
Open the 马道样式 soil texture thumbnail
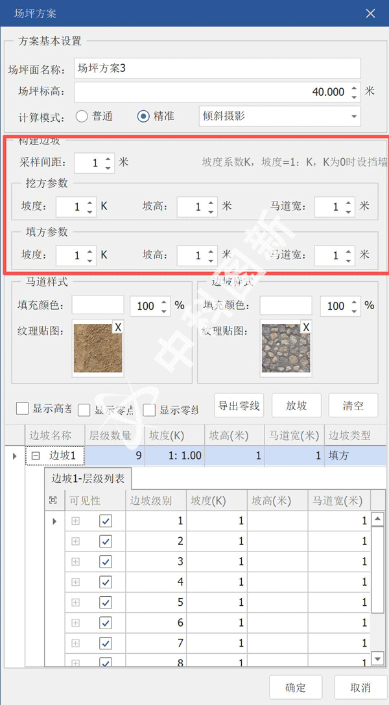pyautogui.click(x=97, y=349)
